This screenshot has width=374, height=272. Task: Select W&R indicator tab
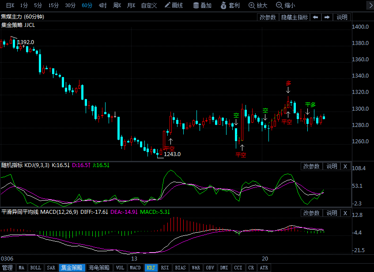pos(196,268)
